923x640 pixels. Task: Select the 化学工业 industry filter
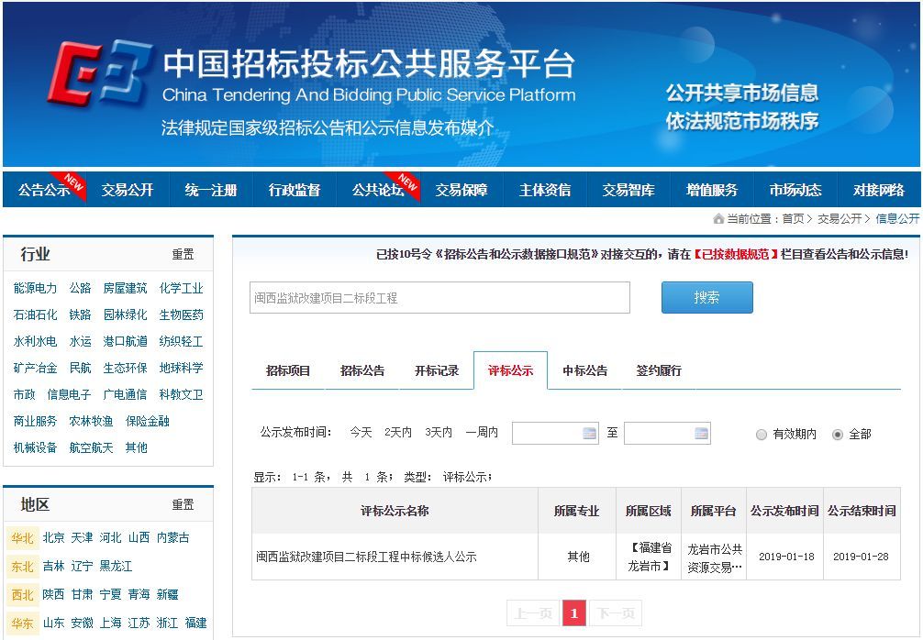[x=182, y=288]
